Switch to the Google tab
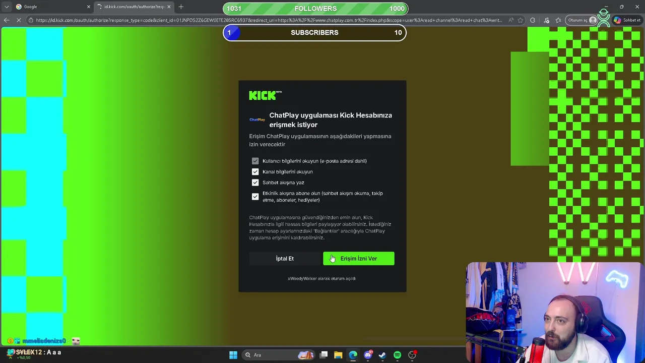Viewport: 645px width, 363px height. [x=53, y=7]
